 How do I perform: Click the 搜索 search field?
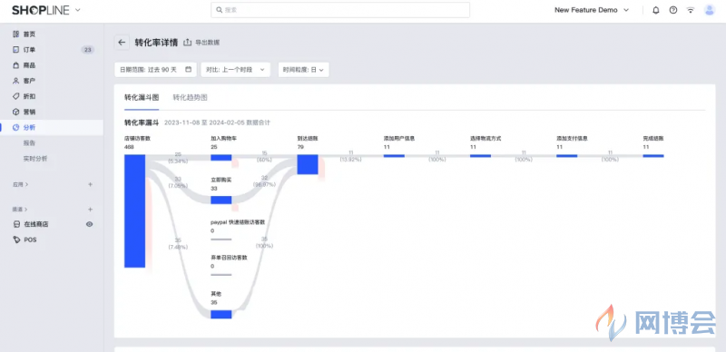click(340, 10)
